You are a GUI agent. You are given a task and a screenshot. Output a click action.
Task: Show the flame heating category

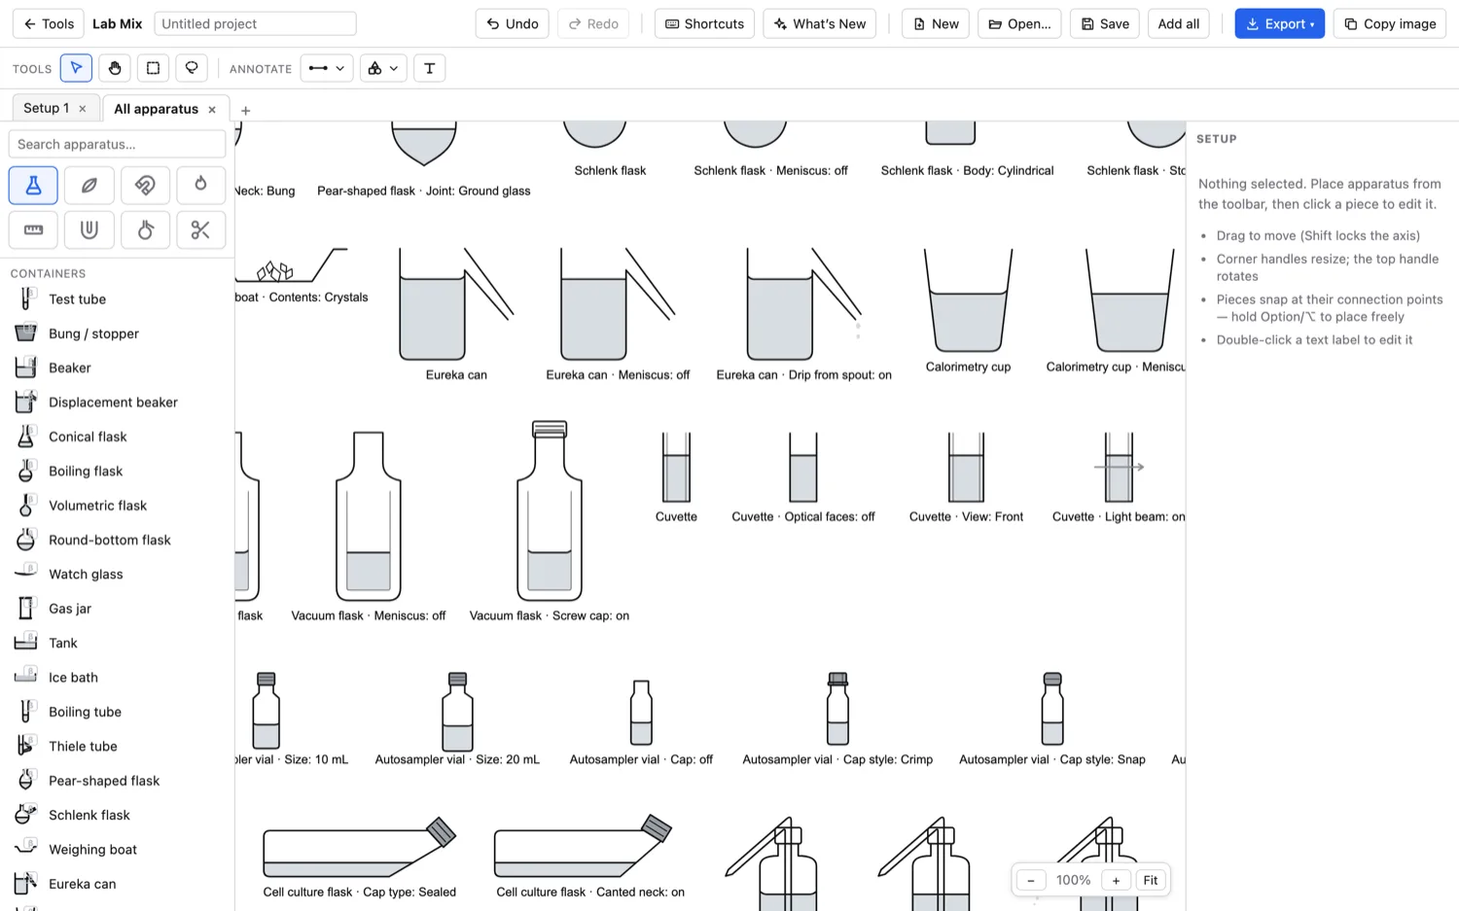(200, 185)
